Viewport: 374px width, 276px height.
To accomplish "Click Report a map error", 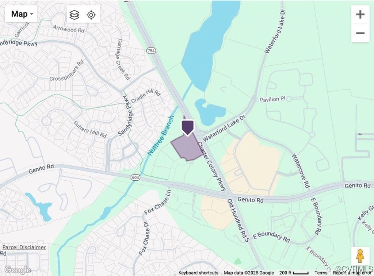I will tap(352, 273).
